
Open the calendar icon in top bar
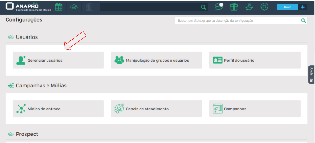click(x=58, y=7)
